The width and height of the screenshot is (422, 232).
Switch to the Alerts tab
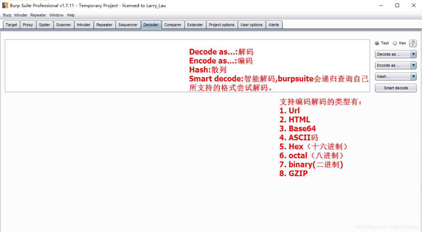[x=274, y=25]
